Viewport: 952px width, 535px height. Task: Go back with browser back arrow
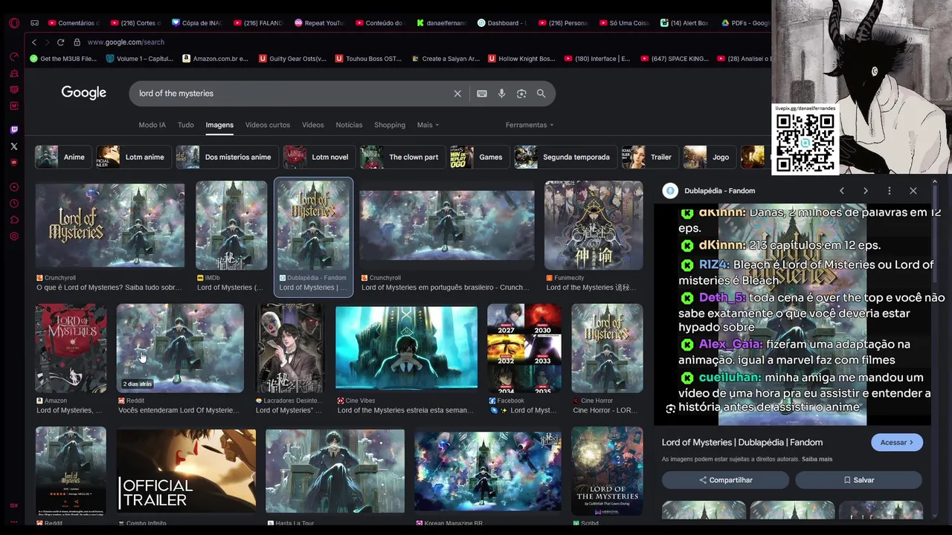pos(33,42)
